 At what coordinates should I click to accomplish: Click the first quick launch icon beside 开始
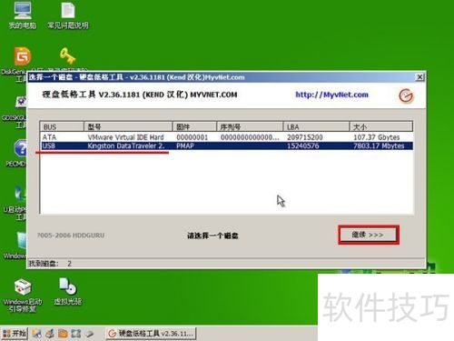click(x=36, y=334)
